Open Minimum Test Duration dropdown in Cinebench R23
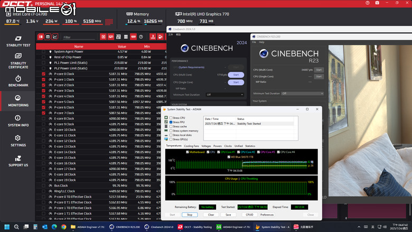 click(x=302, y=93)
